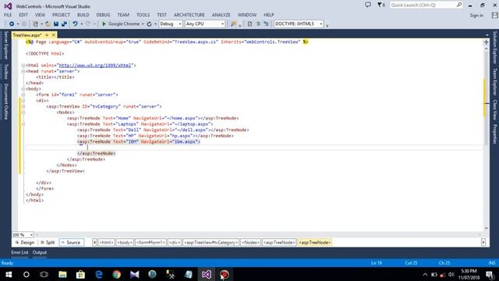499x281 pixels.
Task: Select the asp:TreeView#tvCategory breadcrumb tag
Action: tap(211, 243)
